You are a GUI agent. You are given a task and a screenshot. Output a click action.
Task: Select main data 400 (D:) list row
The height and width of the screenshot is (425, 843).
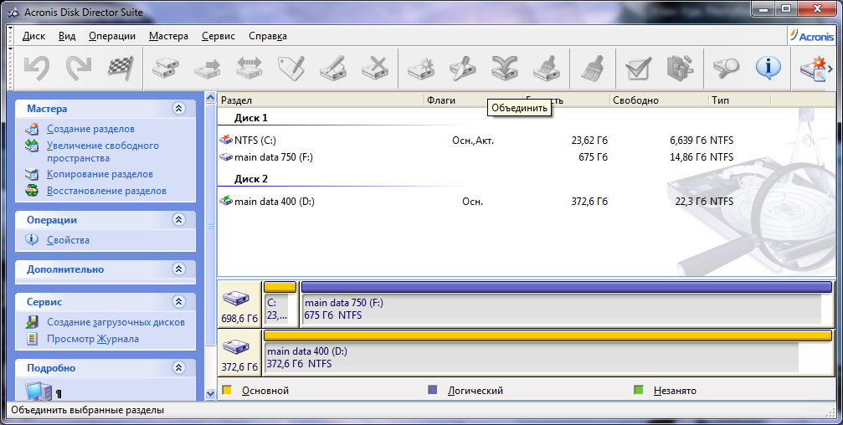[476, 202]
